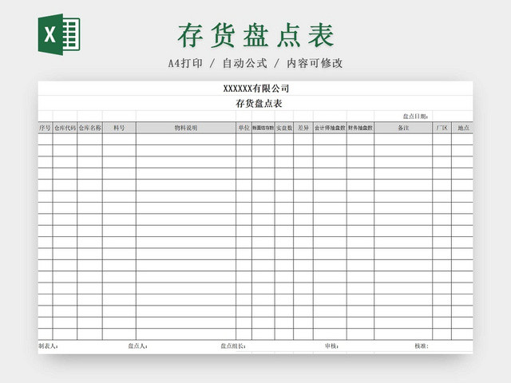511x383 pixels.
Task: Select the '料号' column header
Action: click(x=119, y=128)
